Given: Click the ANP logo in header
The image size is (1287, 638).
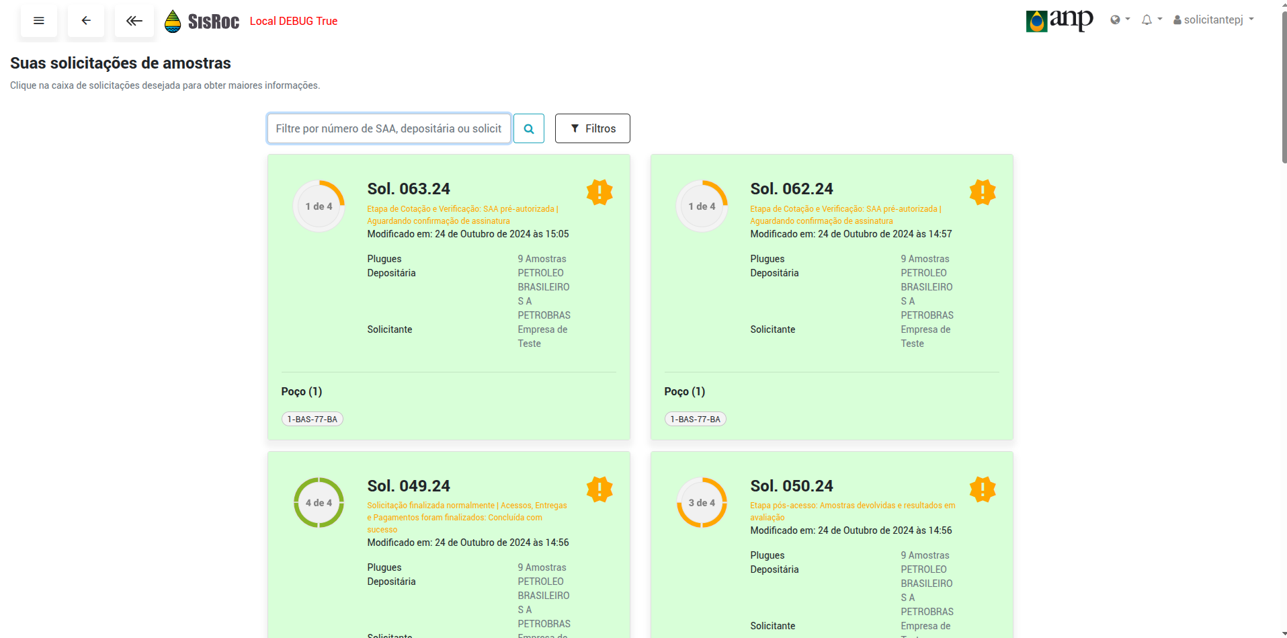Looking at the screenshot, I should click(1059, 21).
